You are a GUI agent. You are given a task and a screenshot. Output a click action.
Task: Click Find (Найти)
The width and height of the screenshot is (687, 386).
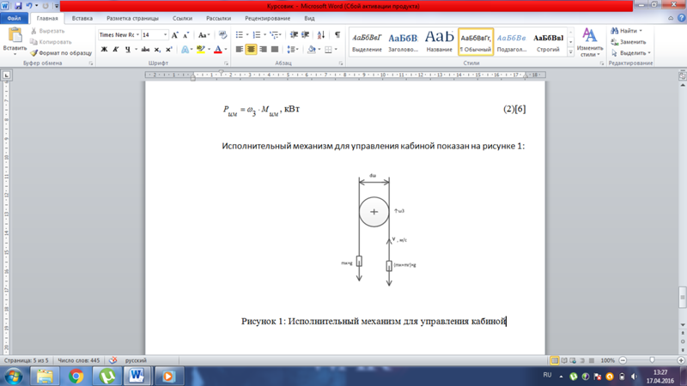pyautogui.click(x=625, y=31)
